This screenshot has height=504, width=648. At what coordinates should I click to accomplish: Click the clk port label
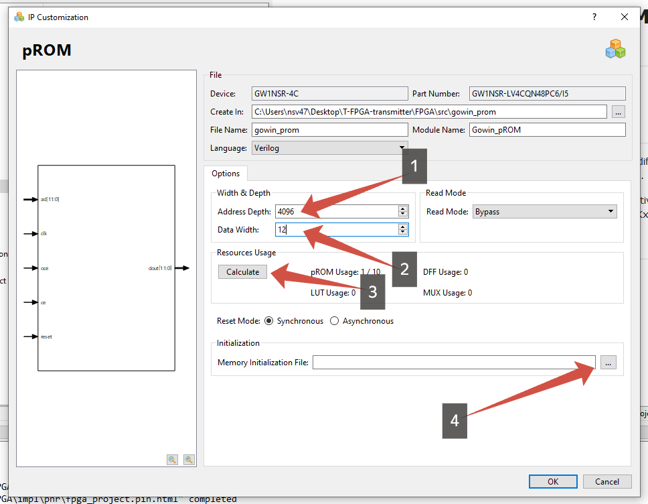coord(44,233)
